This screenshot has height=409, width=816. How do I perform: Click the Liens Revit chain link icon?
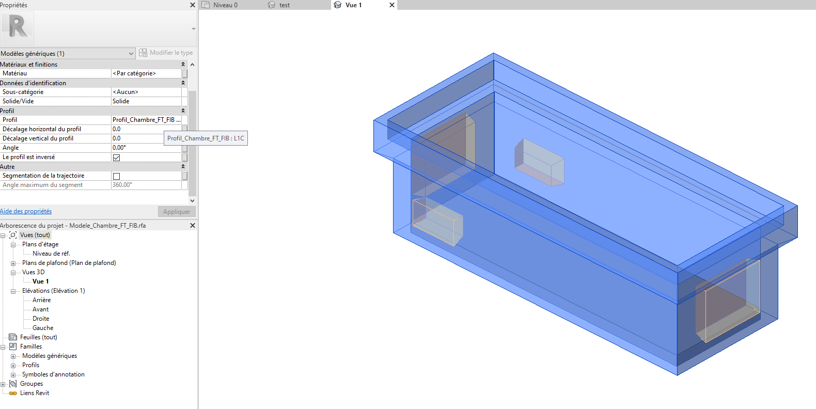click(13, 393)
